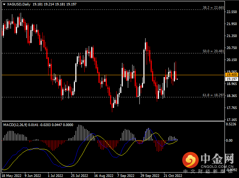Click the 17.765 price axis value

pyautogui.click(x=232, y=108)
